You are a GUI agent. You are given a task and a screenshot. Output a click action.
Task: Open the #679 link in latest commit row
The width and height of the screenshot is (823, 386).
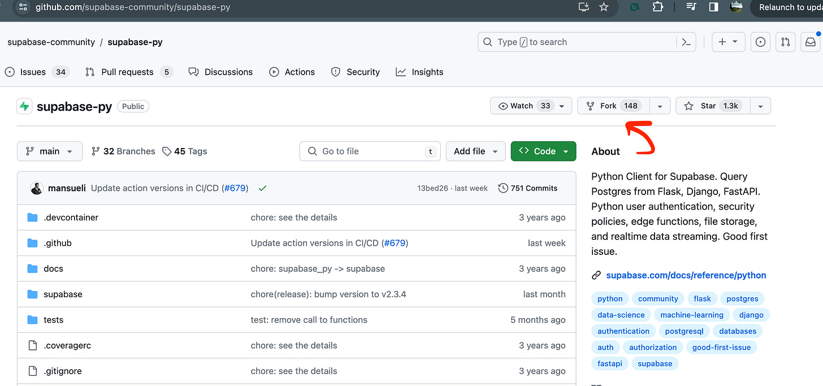tap(235, 188)
